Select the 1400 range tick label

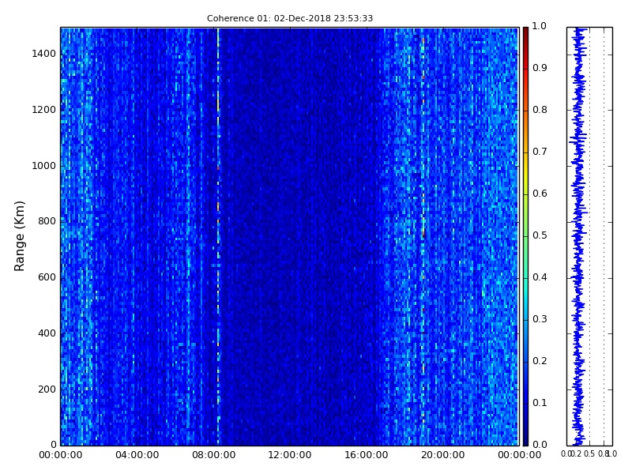44,54
